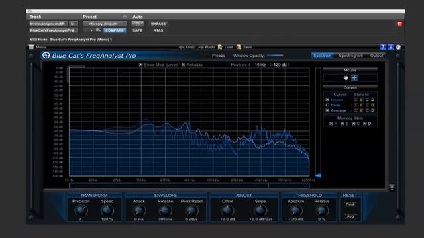Click the preset copy settings icon
Screen dimensions: 424x238
coord(99,30)
